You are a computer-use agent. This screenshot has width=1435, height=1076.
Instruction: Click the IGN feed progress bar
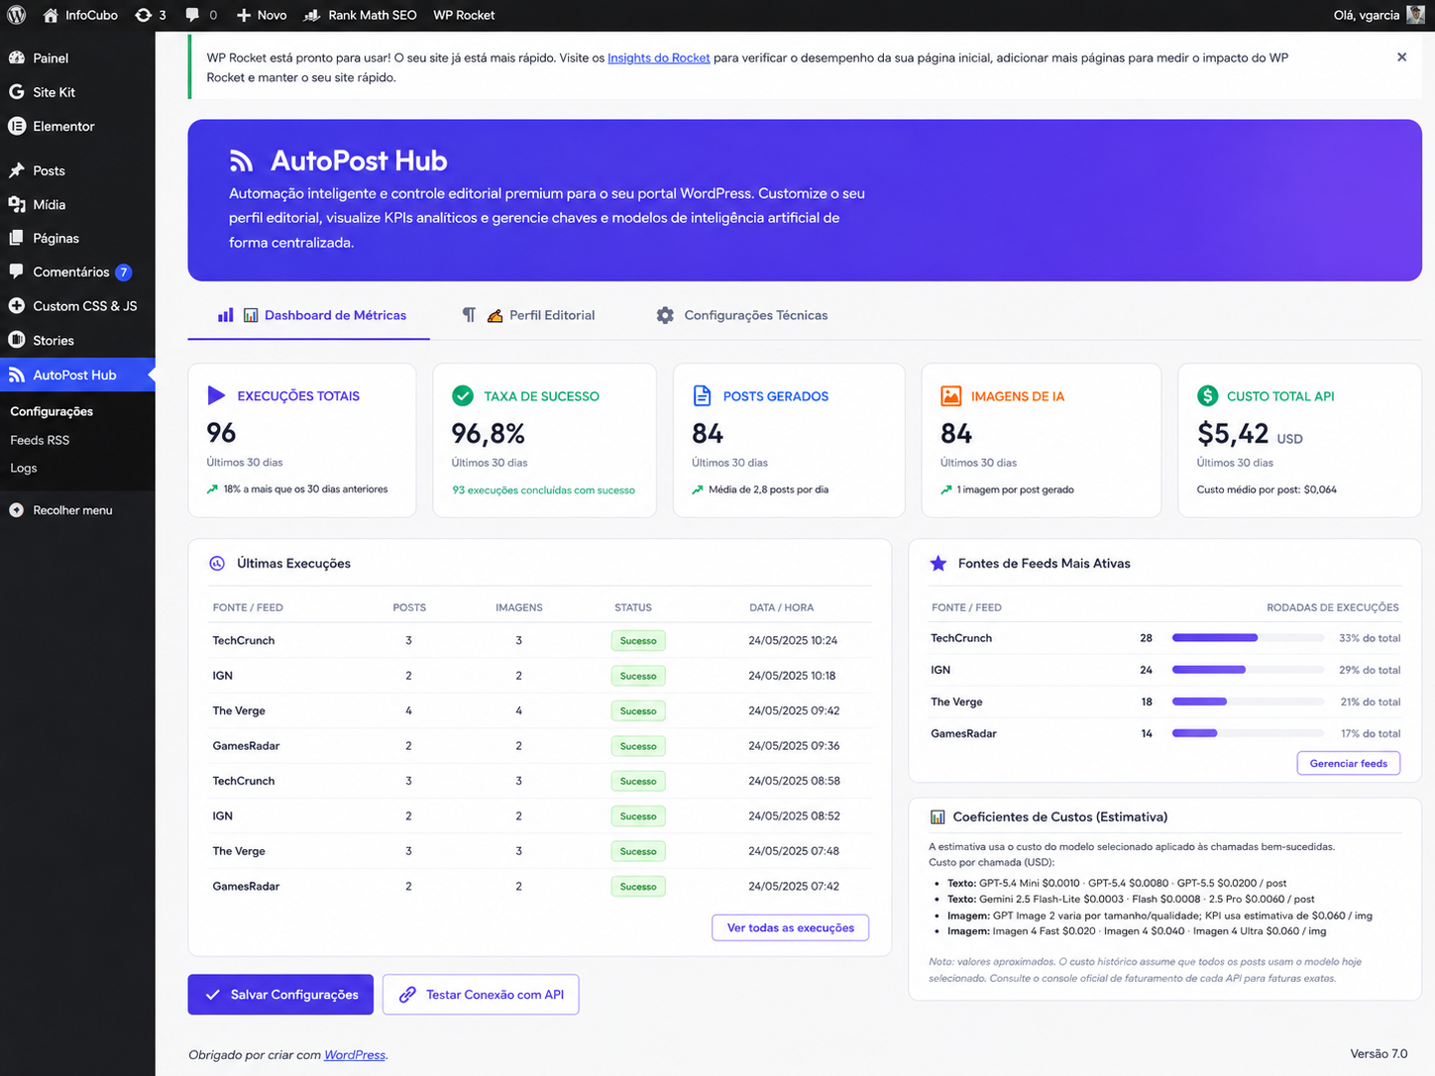click(1248, 670)
